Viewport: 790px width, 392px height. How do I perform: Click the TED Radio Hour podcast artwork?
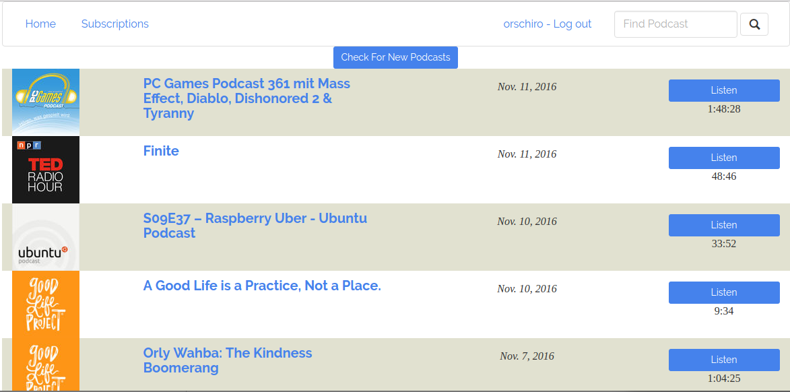click(x=45, y=169)
